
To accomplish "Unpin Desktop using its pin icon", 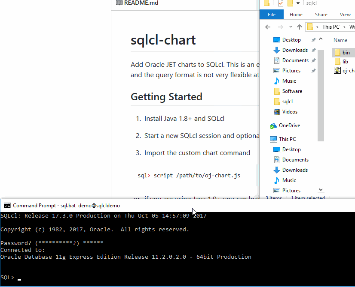I will 314,40.
